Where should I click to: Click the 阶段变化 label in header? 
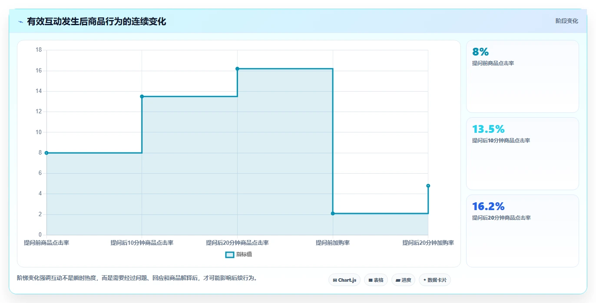click(x=566, y=21)
